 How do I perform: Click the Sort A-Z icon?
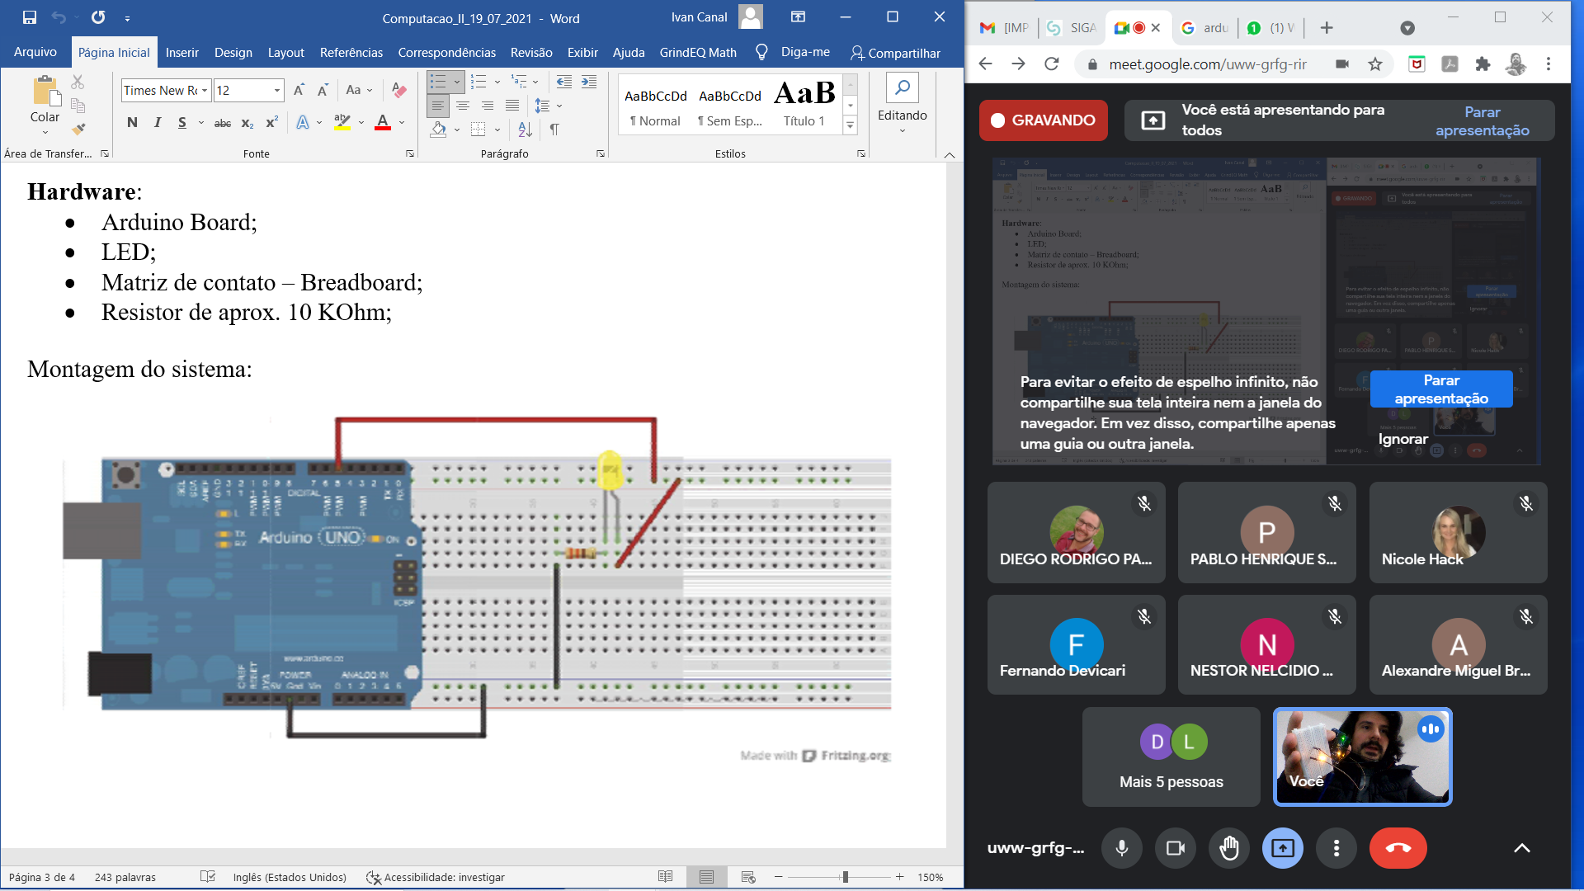(525, 130)
